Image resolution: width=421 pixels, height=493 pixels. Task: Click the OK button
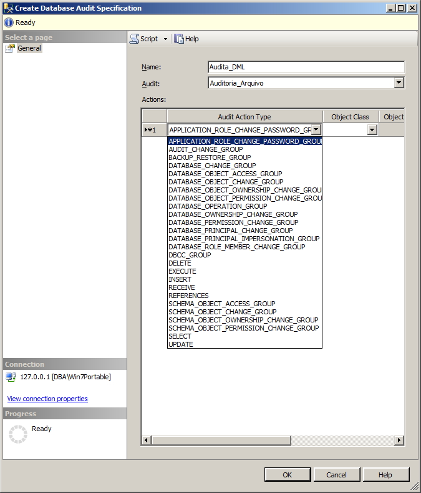pyautogui.click(x=288, y=475)
